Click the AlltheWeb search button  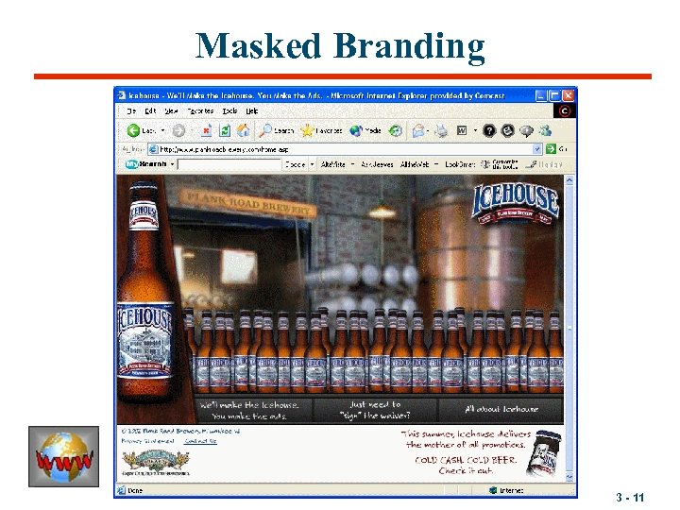coord(415,164)
